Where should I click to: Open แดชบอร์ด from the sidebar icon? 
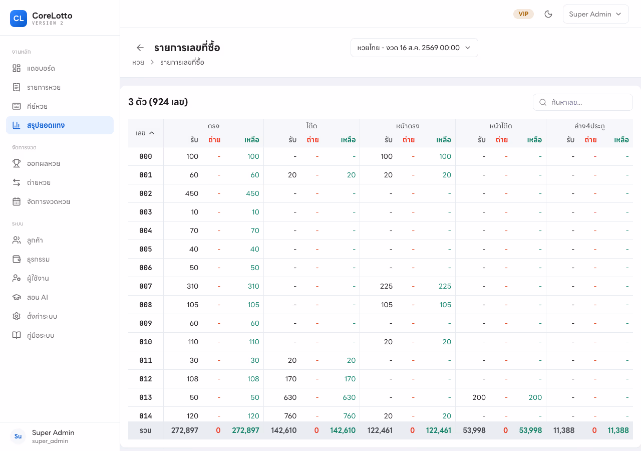(x=17, y=68)
